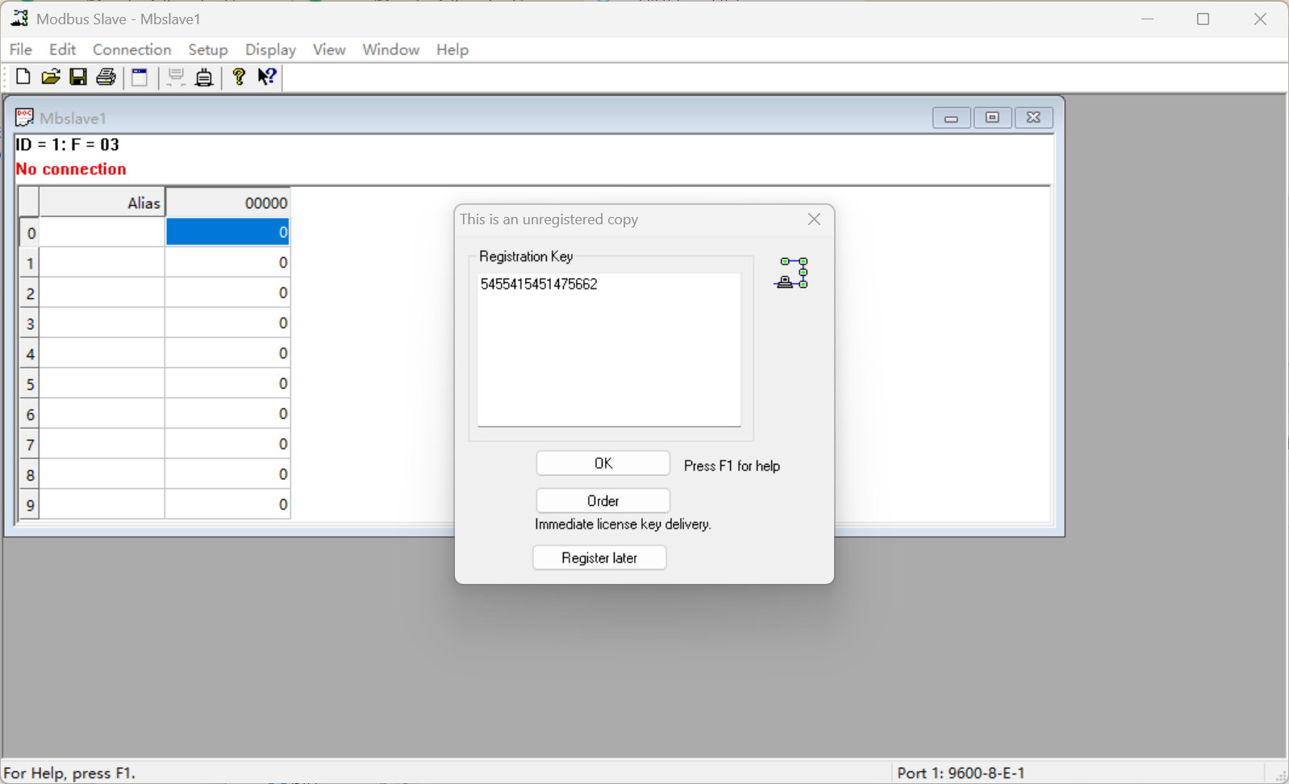1289x784 pixels.
Task: Open the Help menu
Action: [453, 50]
